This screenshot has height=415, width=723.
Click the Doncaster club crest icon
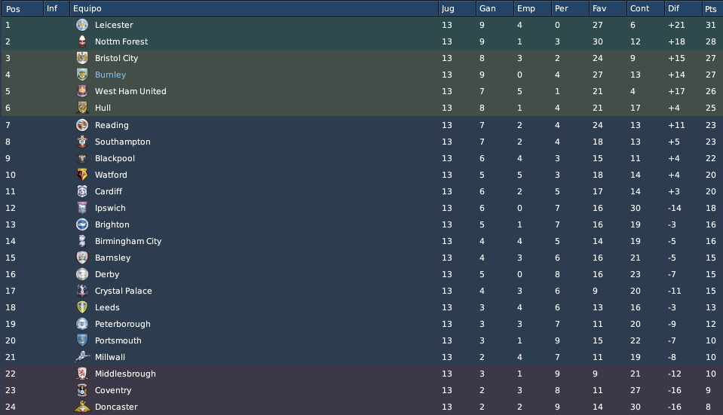pos(82,407)
